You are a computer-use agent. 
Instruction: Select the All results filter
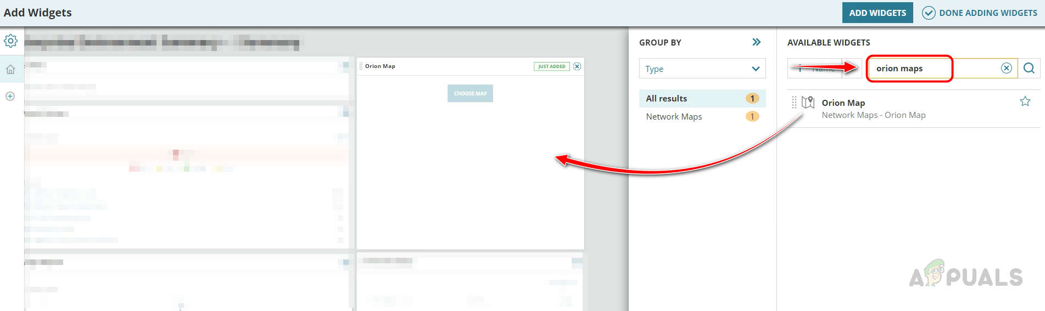(x=702, y=98)
